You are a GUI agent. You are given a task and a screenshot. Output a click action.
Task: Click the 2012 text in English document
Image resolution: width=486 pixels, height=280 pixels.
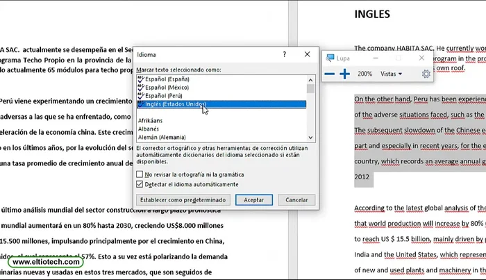tap(362, 177)
